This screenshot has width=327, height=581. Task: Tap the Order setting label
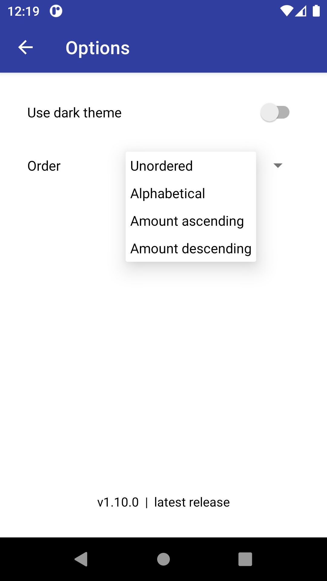point(44,166)
